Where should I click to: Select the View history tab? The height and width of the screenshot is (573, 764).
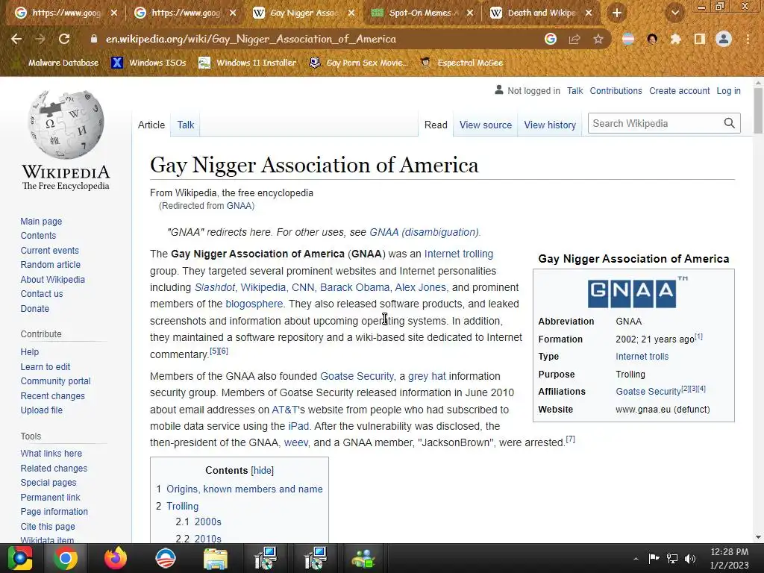[550, 125]
